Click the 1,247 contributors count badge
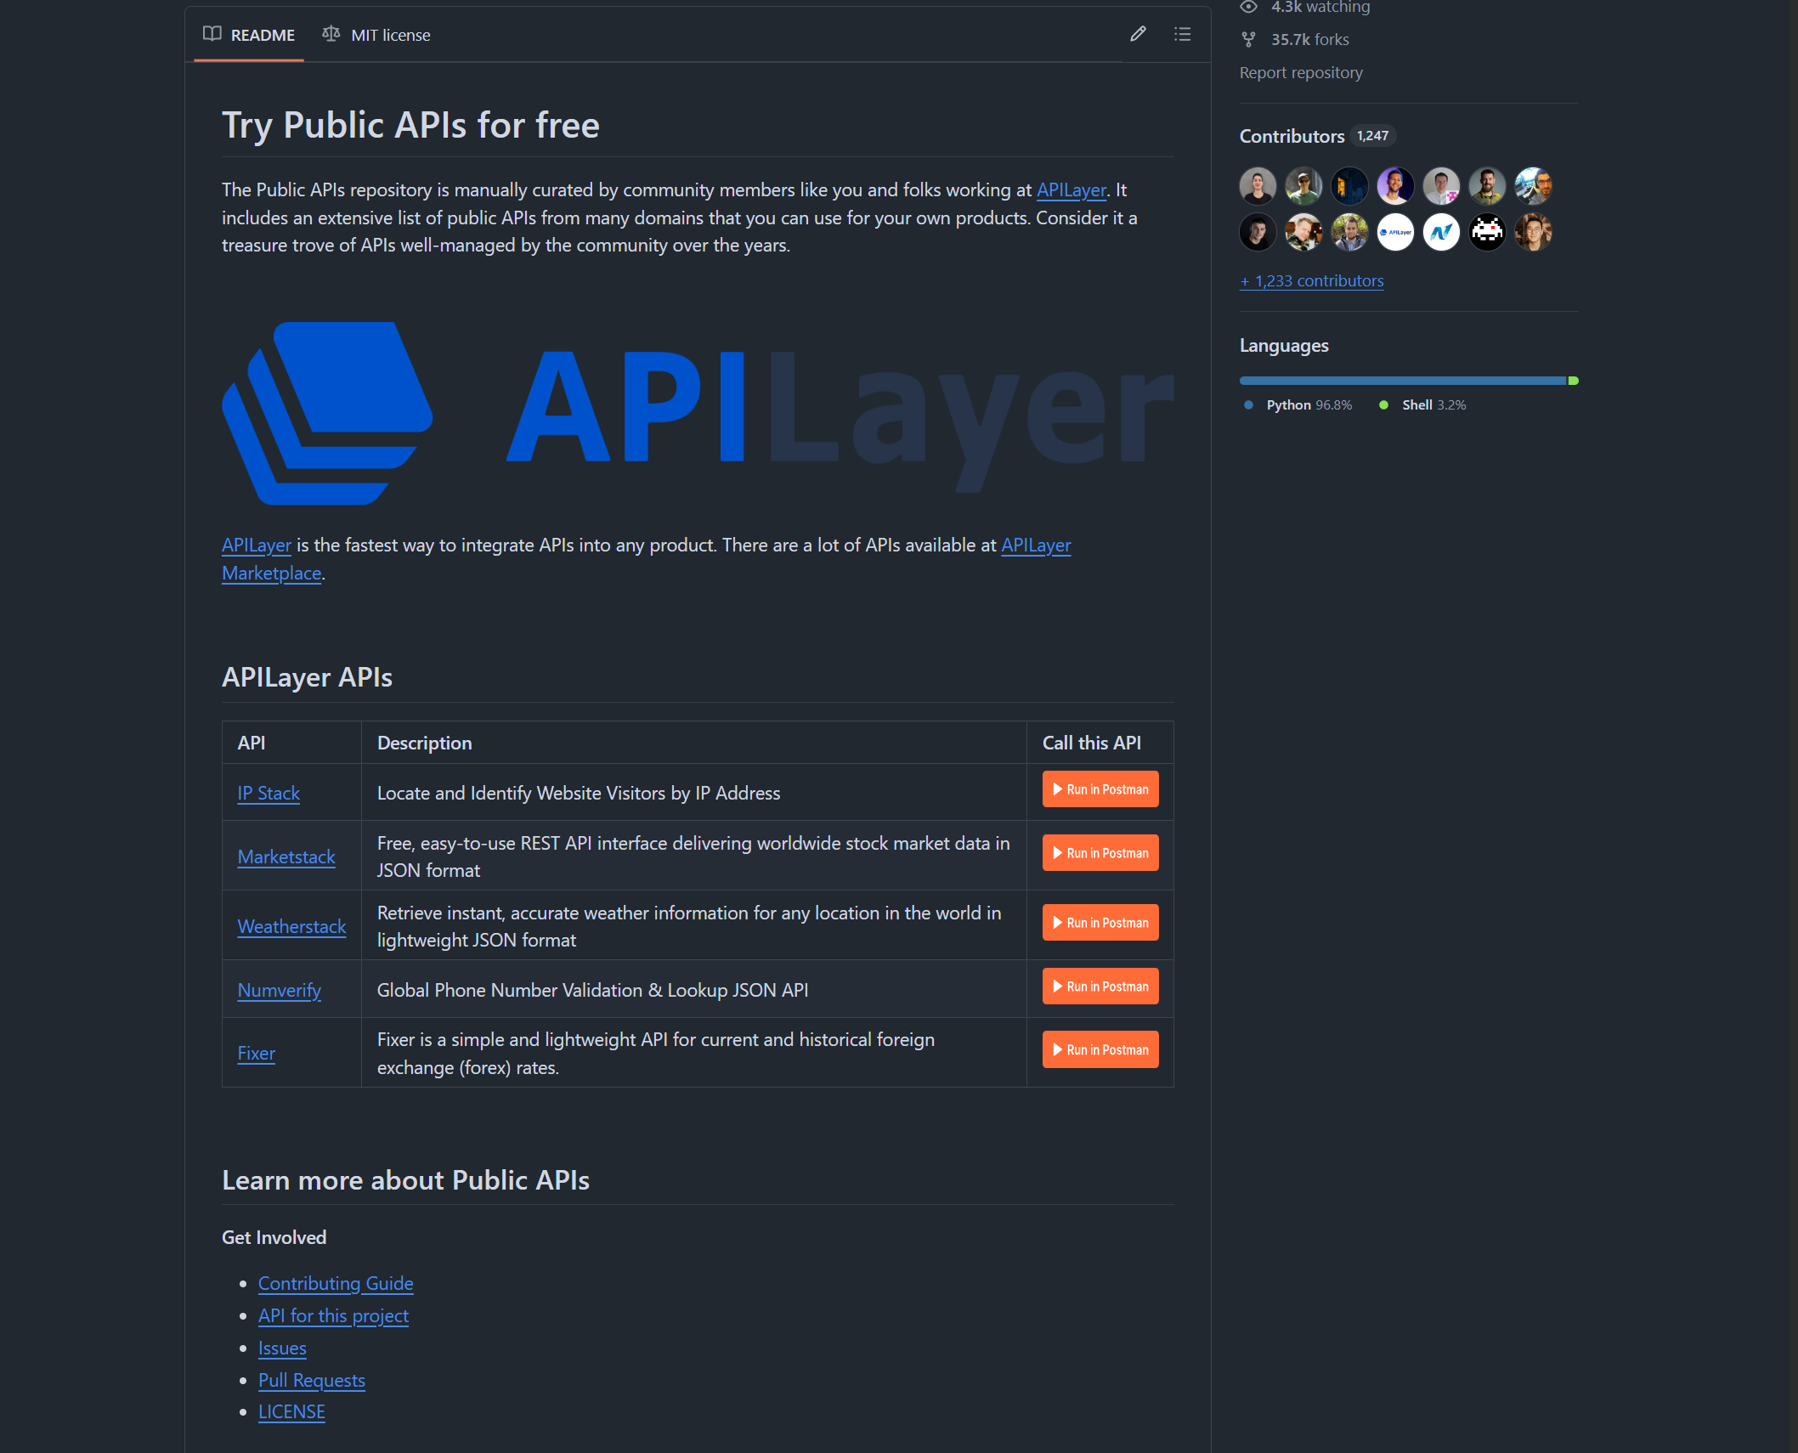1798x1453 pixels. tap(1372, 136)
